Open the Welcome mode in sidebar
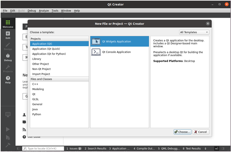231x152 pixels. (8, 24)
